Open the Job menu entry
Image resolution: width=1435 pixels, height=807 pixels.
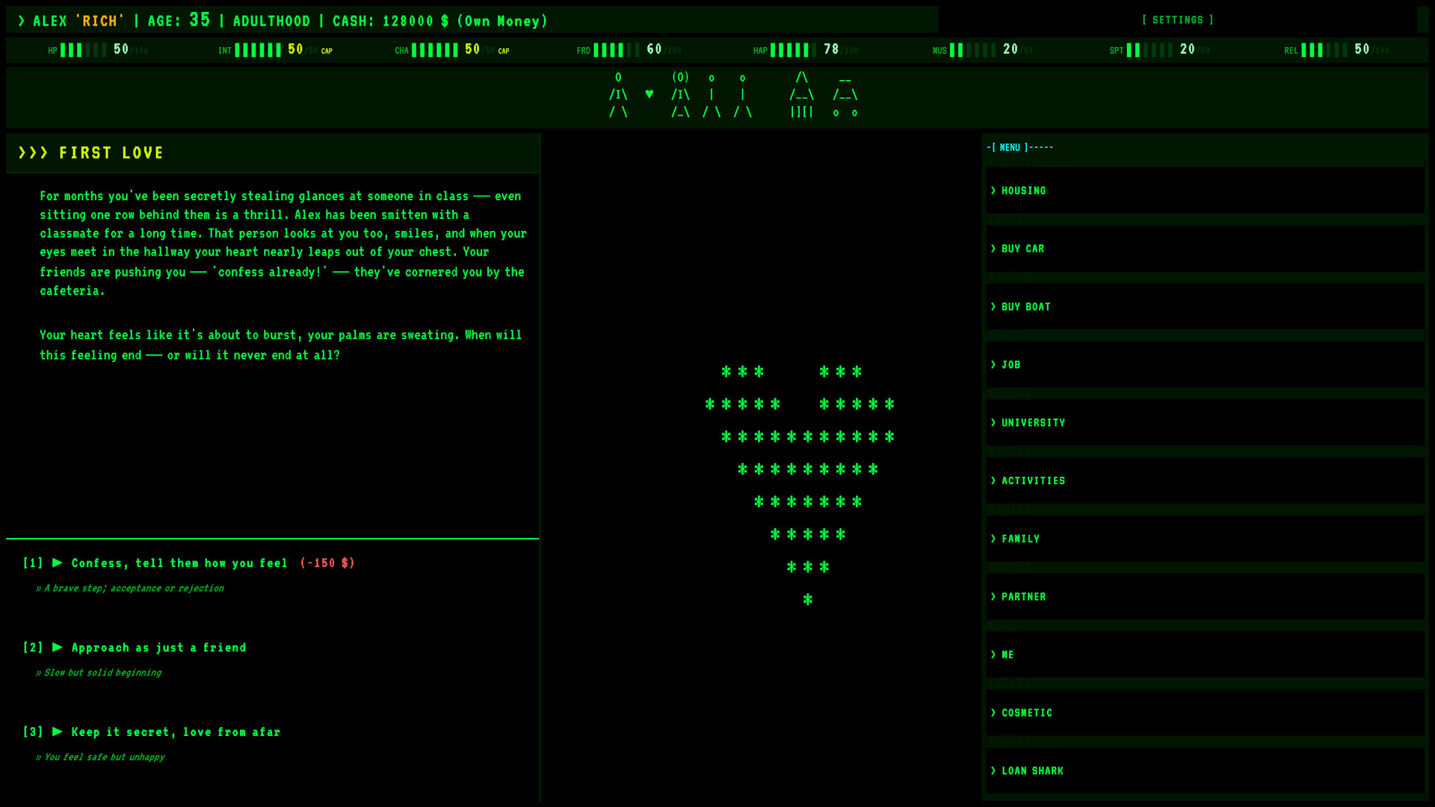click(x=1205, y=365)
